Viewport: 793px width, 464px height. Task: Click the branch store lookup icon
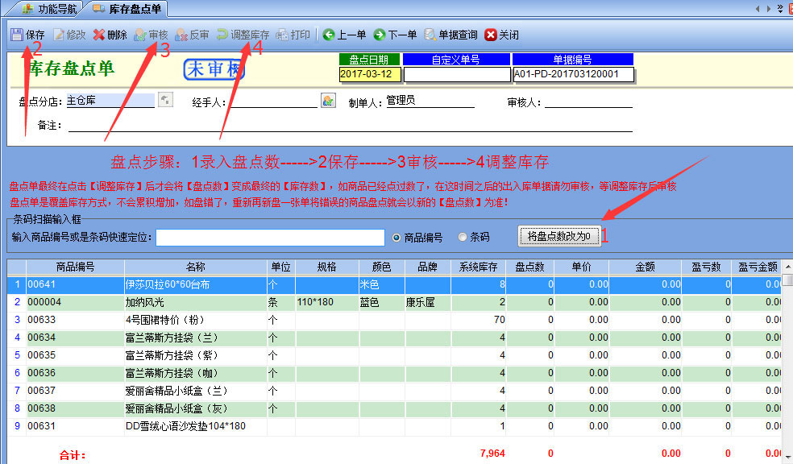pos(164,101)
